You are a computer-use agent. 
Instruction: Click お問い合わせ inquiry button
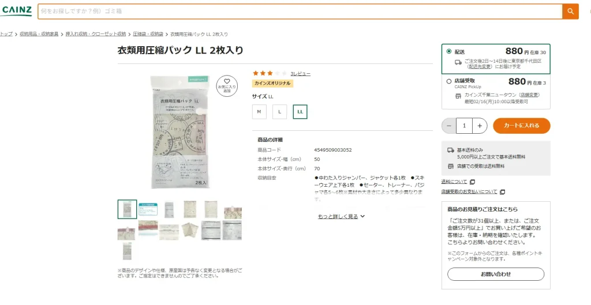pyautogui.click(x=496, y=274)
